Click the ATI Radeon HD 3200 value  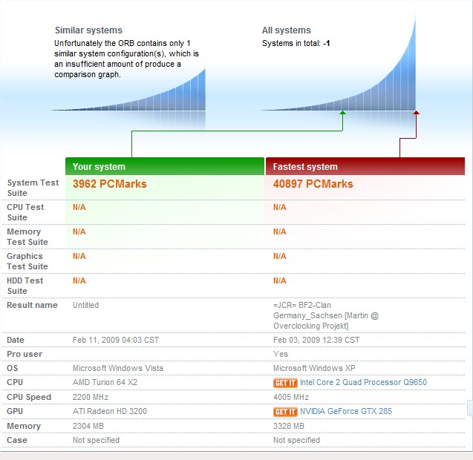pos(110,411)
